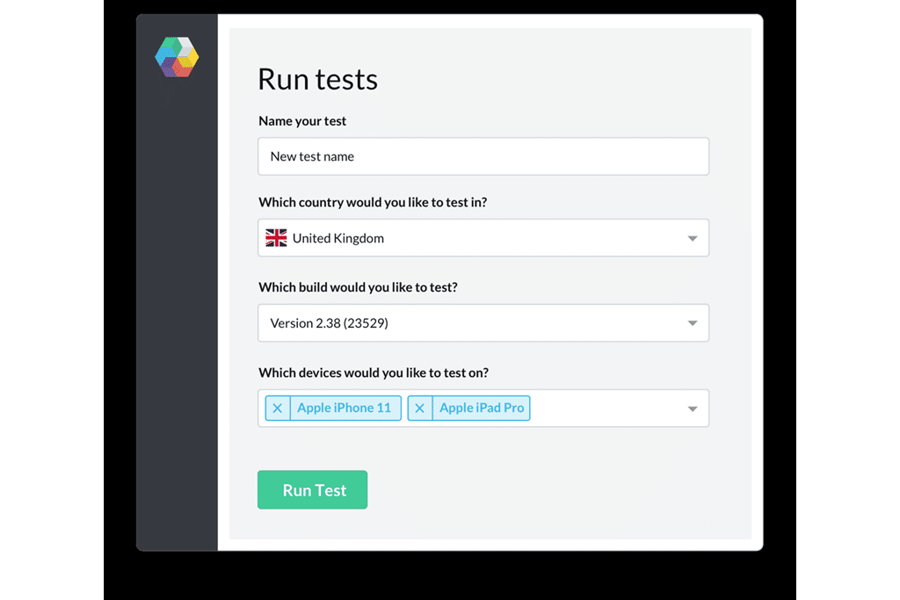
Task: Click the Which devices would you like label
Action: (374, 372)
